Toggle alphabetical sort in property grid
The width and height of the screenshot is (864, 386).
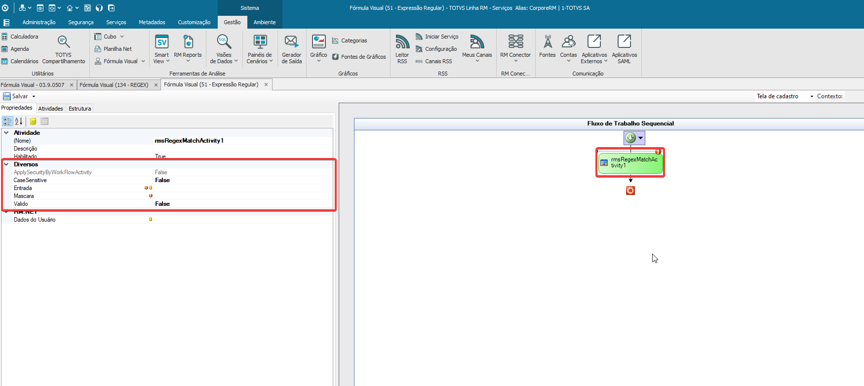19,121
